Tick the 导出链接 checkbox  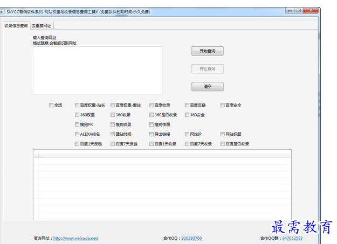click(152, 134)
